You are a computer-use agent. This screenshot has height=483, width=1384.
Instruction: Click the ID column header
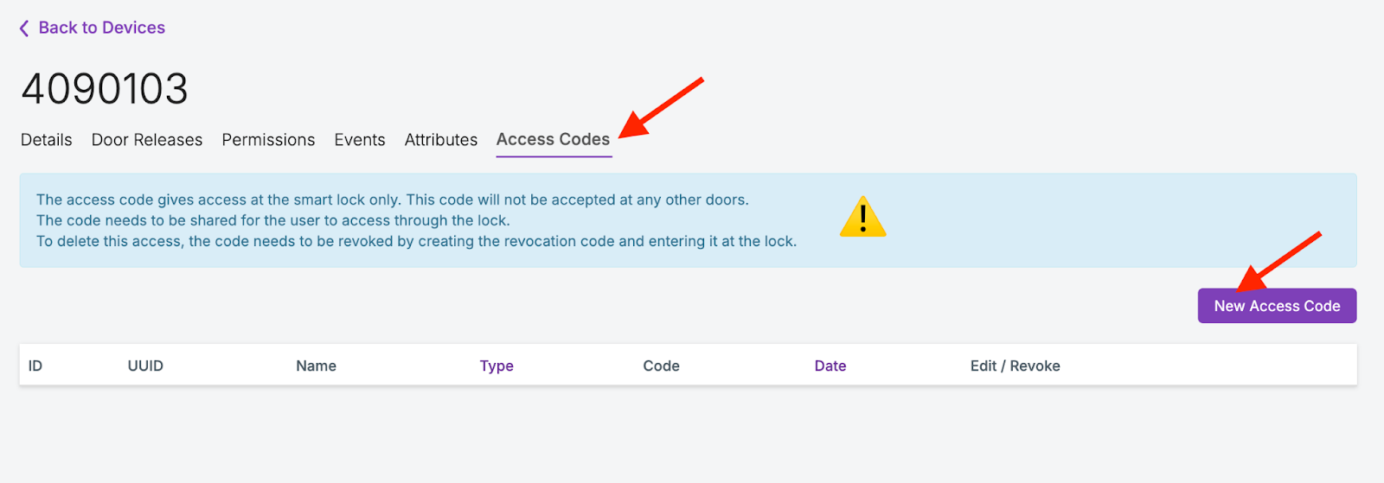click(x=35, y=366)
